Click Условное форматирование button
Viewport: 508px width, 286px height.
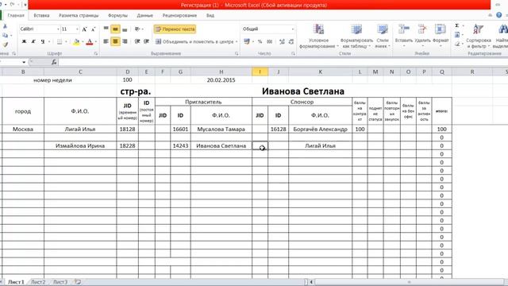pyautogui.click(x=318, y=37)
